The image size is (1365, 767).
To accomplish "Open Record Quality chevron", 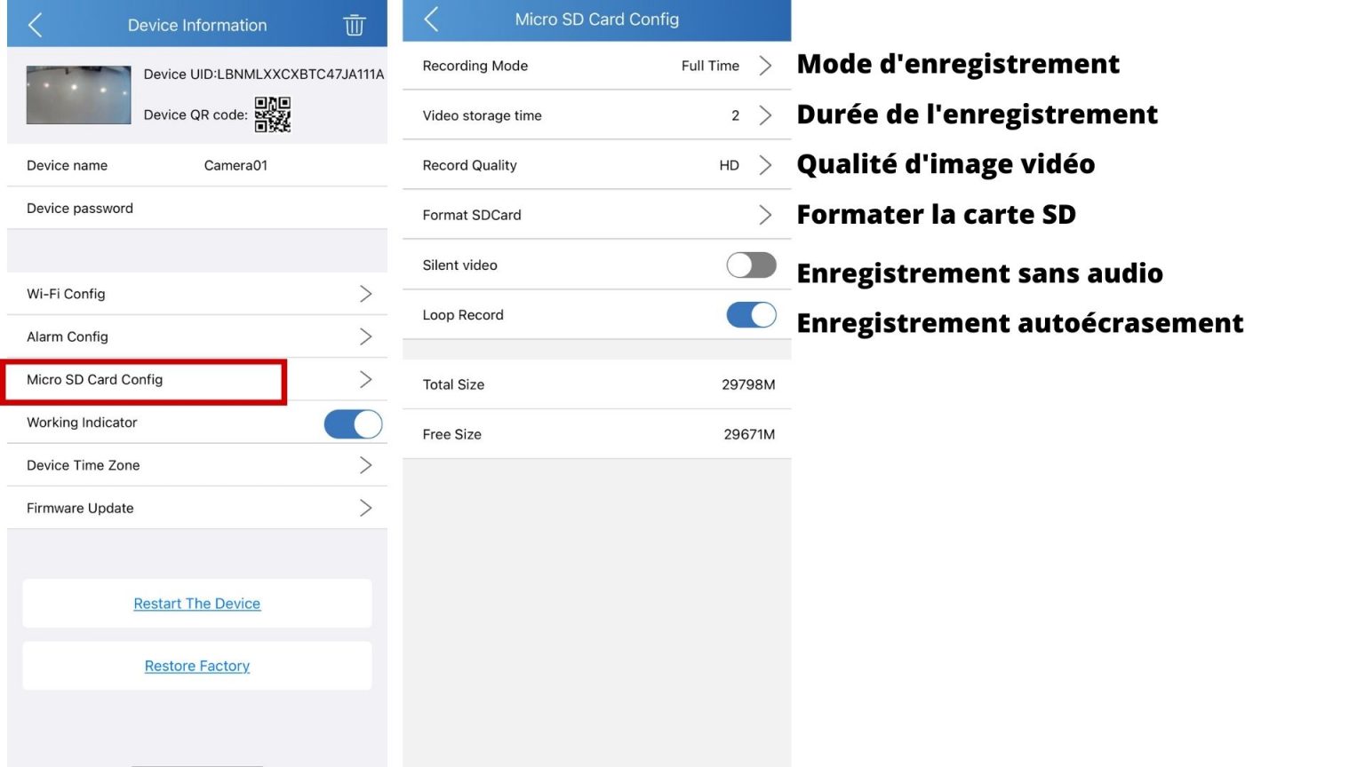I will pos(765,166).
